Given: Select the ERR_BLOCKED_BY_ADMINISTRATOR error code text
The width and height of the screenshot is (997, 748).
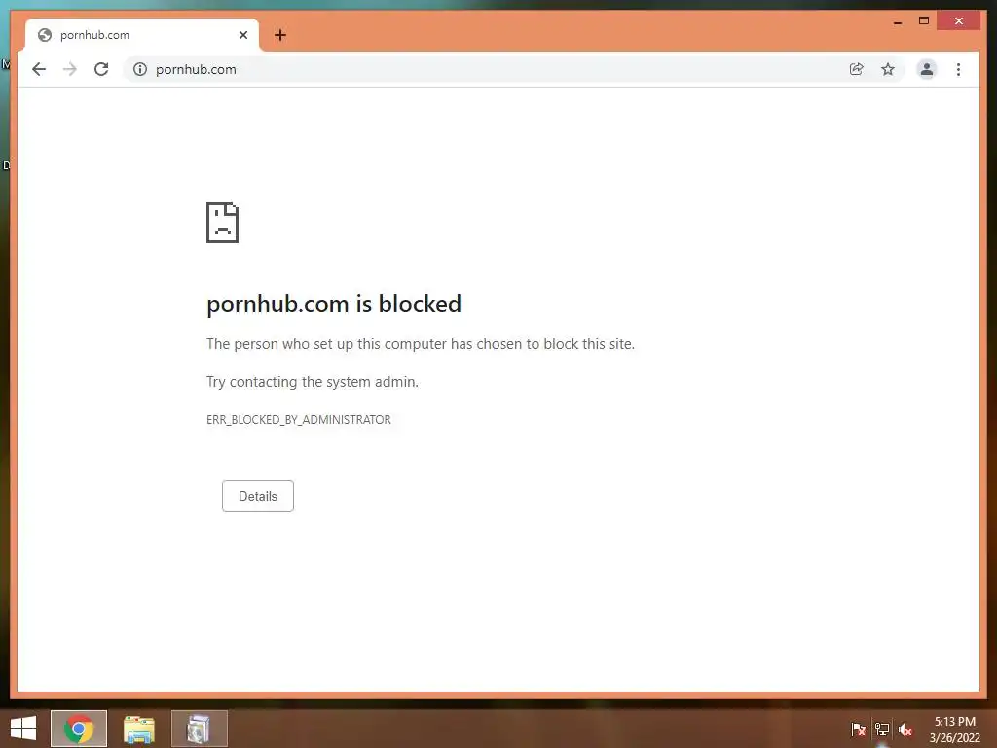Looking at the screenshot, I should pos(299,420).
